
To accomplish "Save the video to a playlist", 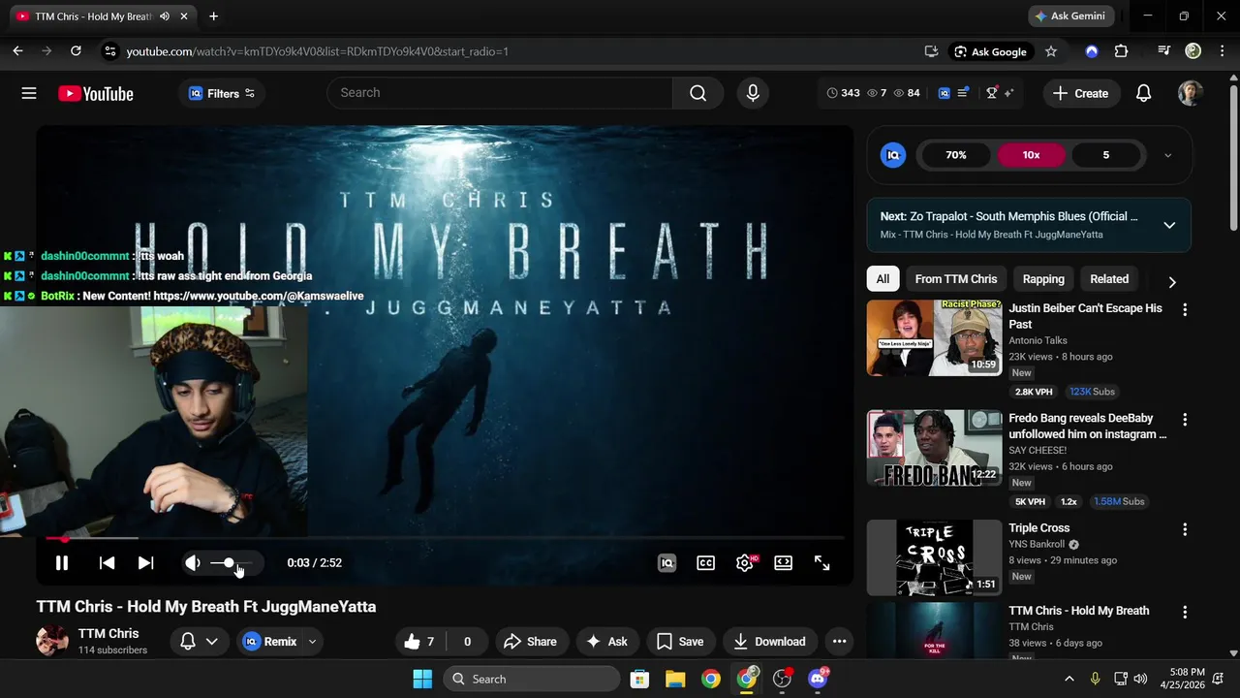I will coord(680,641).
